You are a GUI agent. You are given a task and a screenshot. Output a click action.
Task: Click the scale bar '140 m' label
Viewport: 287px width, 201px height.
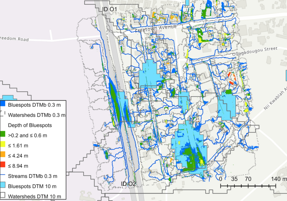(279, 179)
